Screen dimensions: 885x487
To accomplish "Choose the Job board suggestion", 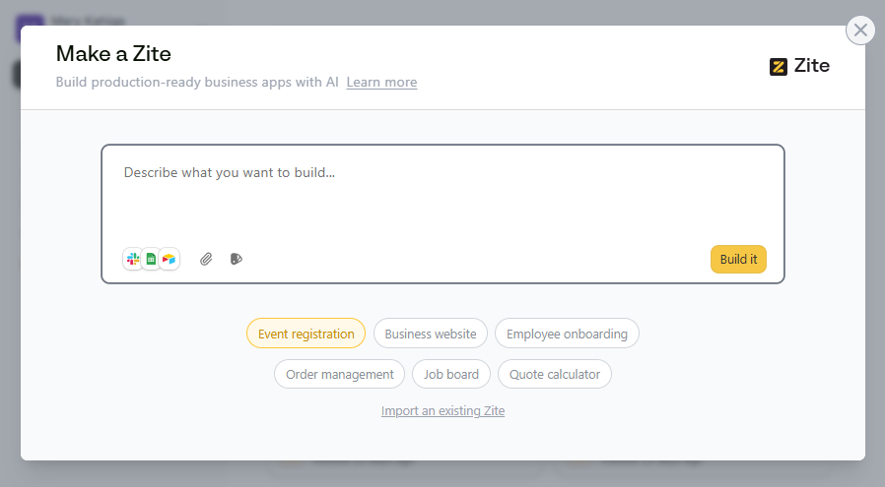I will pos(451,374).
